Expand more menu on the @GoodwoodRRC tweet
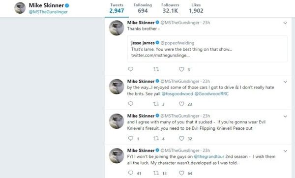This screenshot has height=178, width=295. [285, 82]
